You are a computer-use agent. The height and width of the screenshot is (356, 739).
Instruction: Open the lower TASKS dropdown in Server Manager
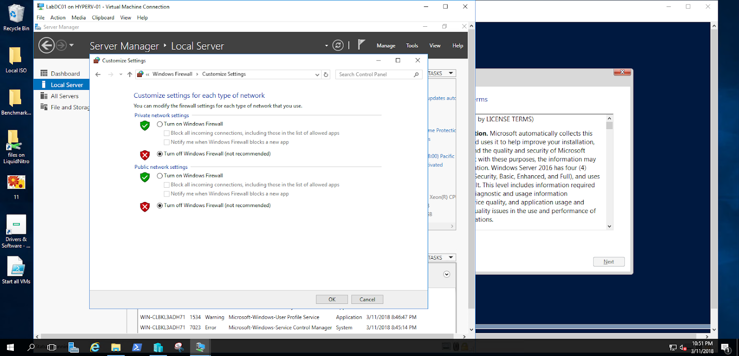point(442,258)
